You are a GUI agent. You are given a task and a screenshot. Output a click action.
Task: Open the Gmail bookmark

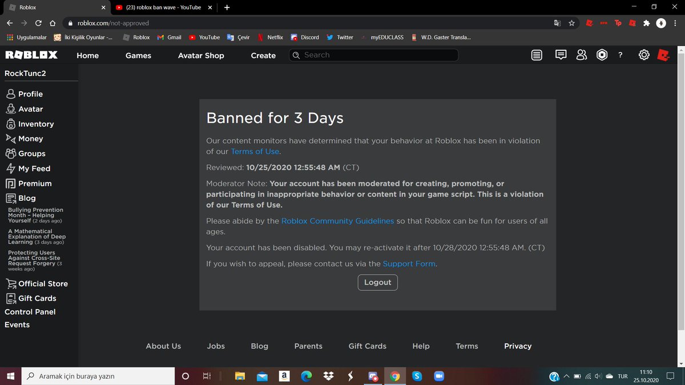click(x=169, y=37)
